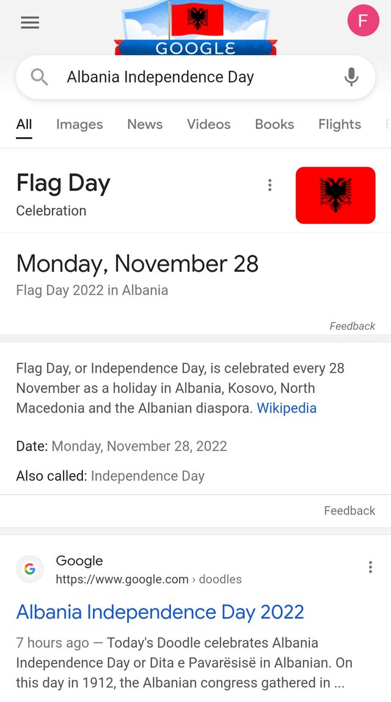Click Feedback under the date card
This screenshot has height=702, width=391.
tap(352, 326)
